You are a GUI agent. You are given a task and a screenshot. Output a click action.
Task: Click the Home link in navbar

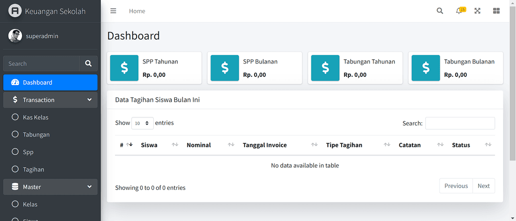click(x=137, y=11)
